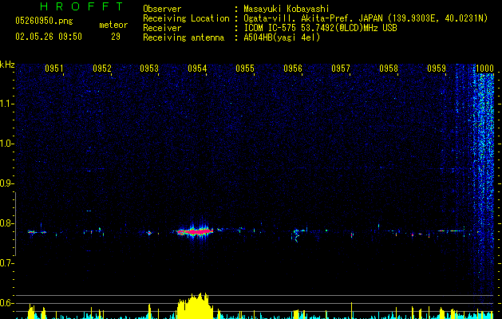Select the file name 05260950.png

[x=44, y=21]
